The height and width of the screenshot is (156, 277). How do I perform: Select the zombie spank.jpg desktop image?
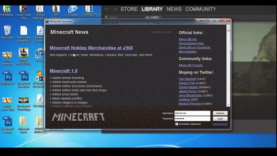coord(7,58)
